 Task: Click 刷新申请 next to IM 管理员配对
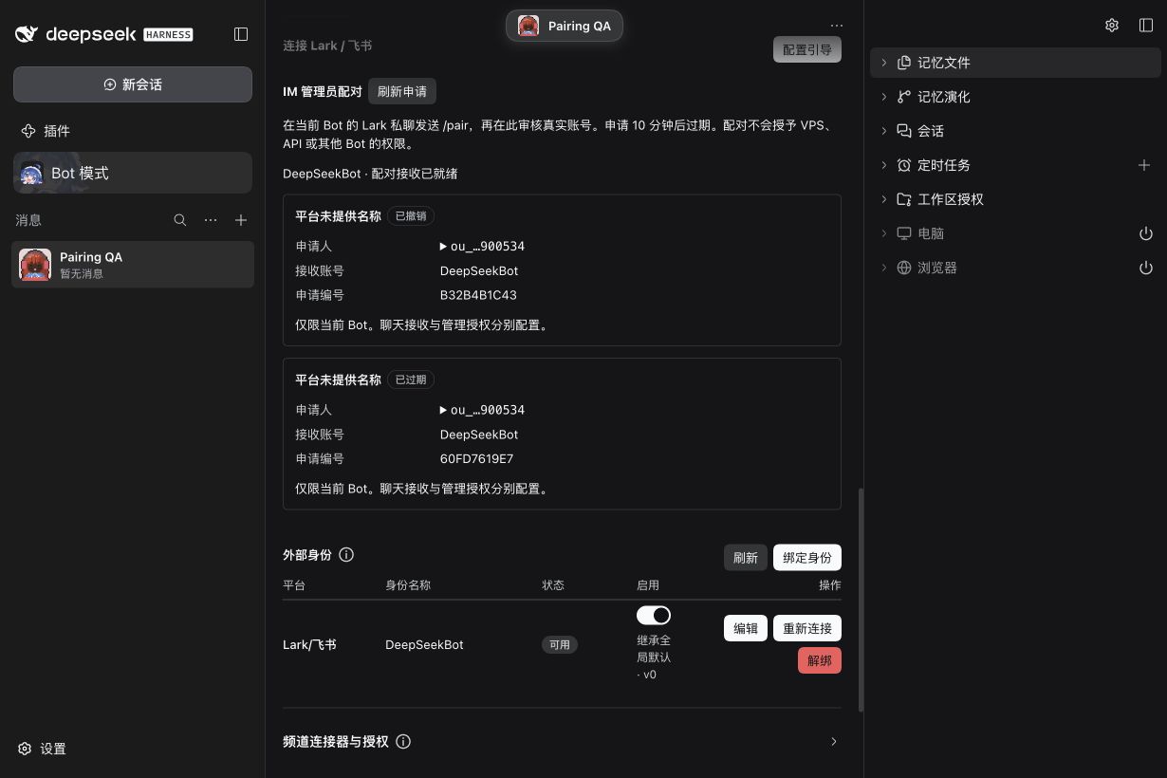[402, 92]
